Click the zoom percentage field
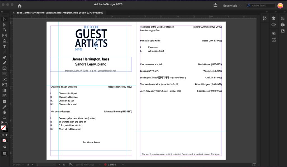This screenshot has height=167, width=287. click(x=17, y=165)
